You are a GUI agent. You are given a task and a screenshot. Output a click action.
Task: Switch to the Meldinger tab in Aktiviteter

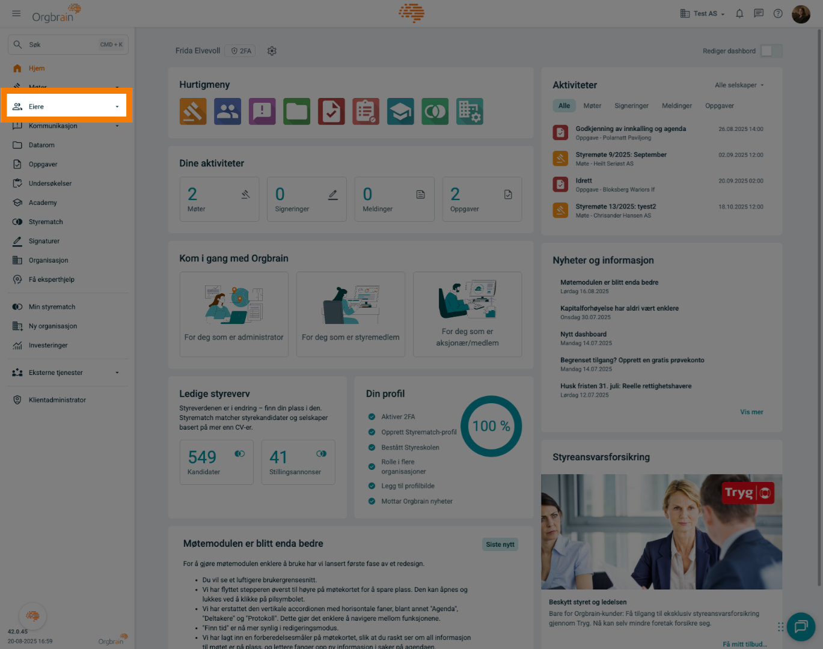tap(677, 106)
